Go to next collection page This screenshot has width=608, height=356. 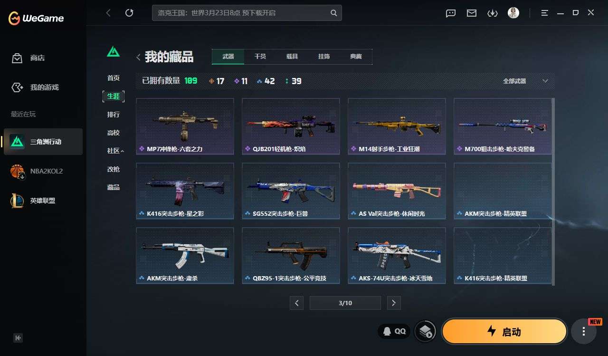394,303
